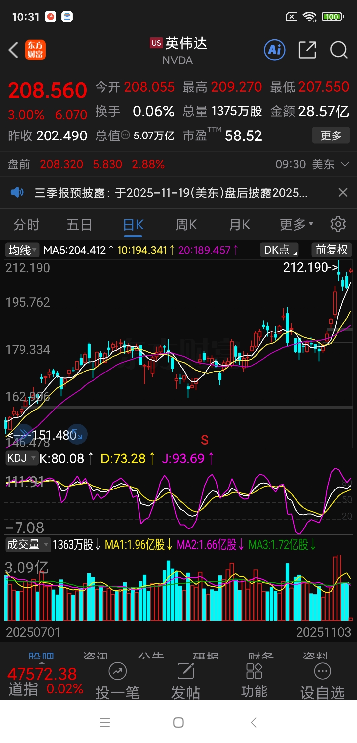Tap the MA1:1.96亿股 volume label
Image resolution: width=357 pixels, height=743 pixels.
tap(139, 544)
